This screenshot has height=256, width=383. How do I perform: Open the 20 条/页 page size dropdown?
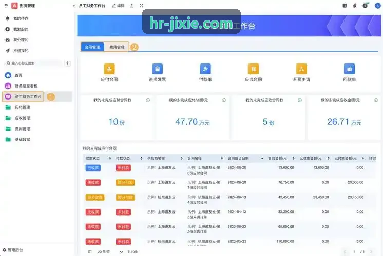(x=110, y=252)
